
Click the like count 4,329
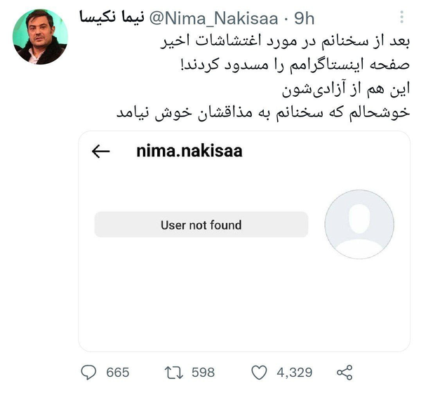pos(296,372)
